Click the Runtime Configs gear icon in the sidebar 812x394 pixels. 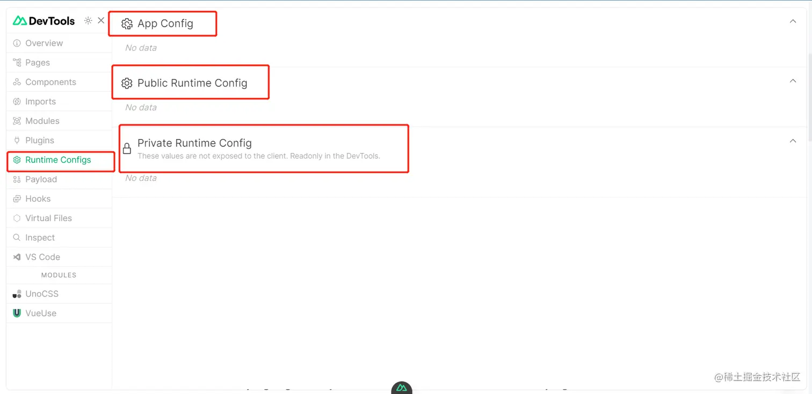pyautogui.click(x=17, y=160)
